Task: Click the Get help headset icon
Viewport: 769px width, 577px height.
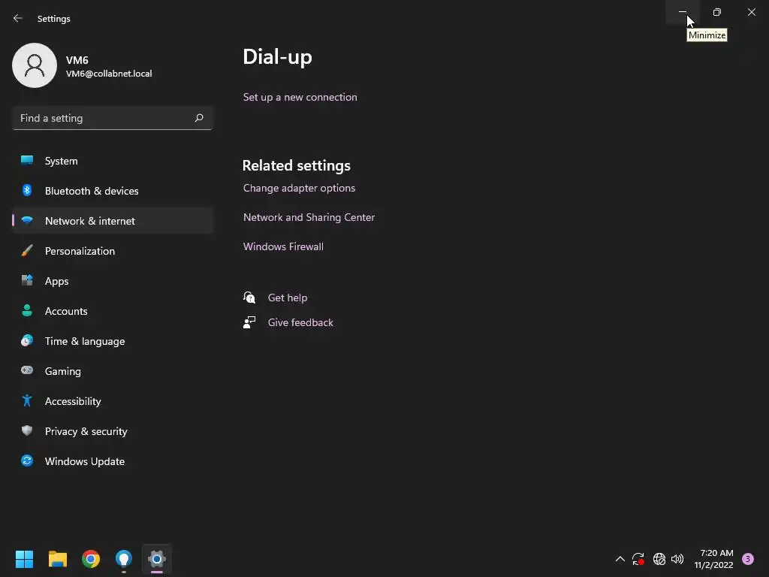Action: click(x=249, y=298)
